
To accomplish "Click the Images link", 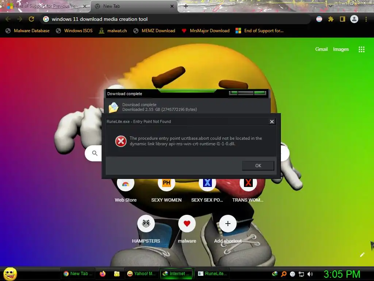I will pos(341,49).
